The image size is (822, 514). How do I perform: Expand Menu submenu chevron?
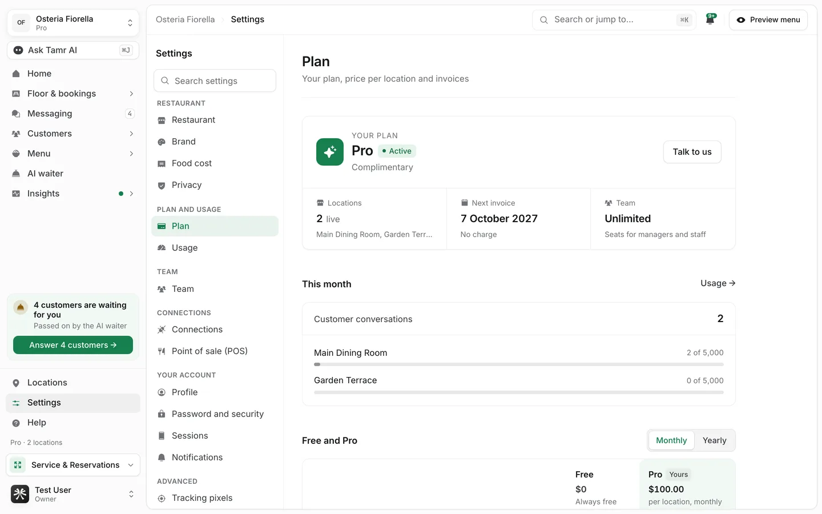(131, 154)
